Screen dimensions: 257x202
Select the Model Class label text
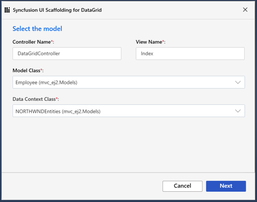click(x=26, y=70)
